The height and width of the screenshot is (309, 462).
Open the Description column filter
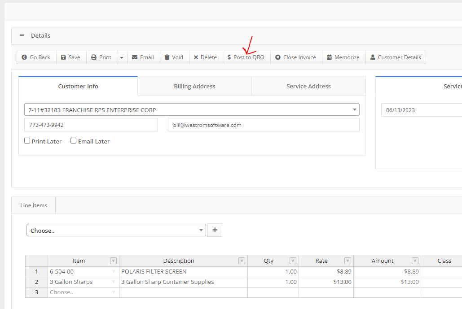coord(242,261)
